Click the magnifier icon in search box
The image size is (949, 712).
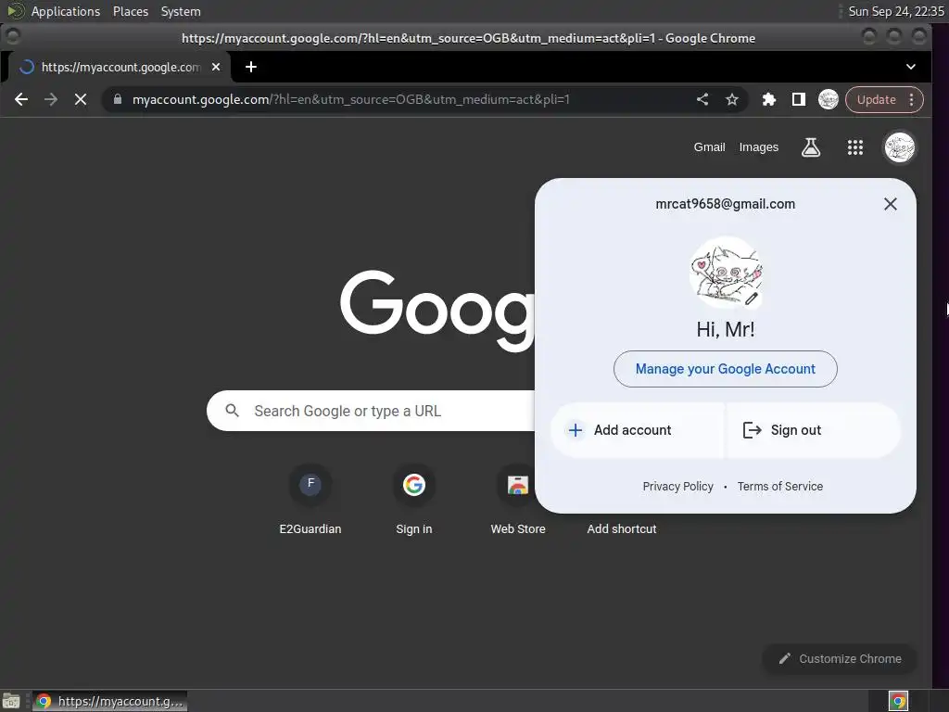[x=232, y=411]
